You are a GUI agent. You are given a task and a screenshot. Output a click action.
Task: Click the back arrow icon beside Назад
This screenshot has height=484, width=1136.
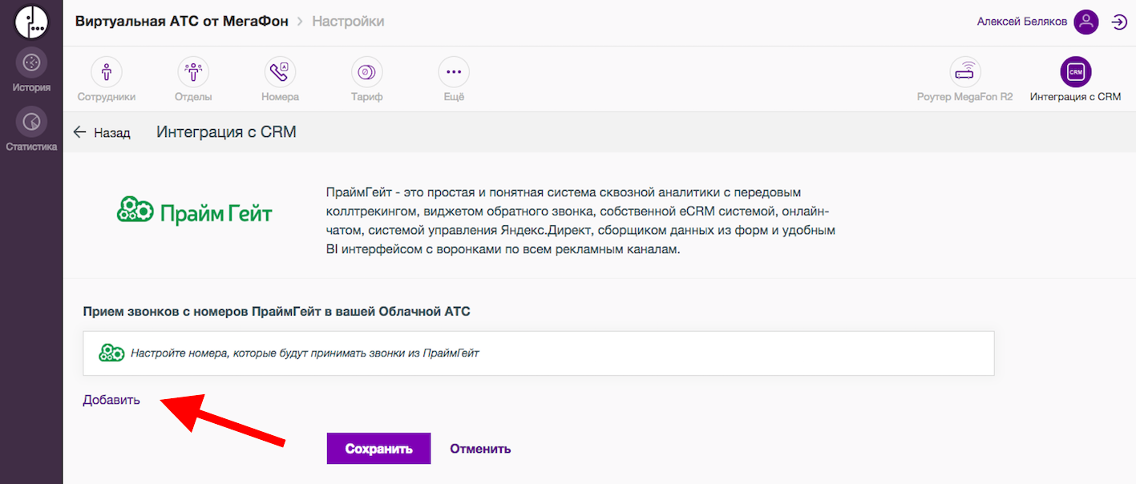[x=79, y=132]
